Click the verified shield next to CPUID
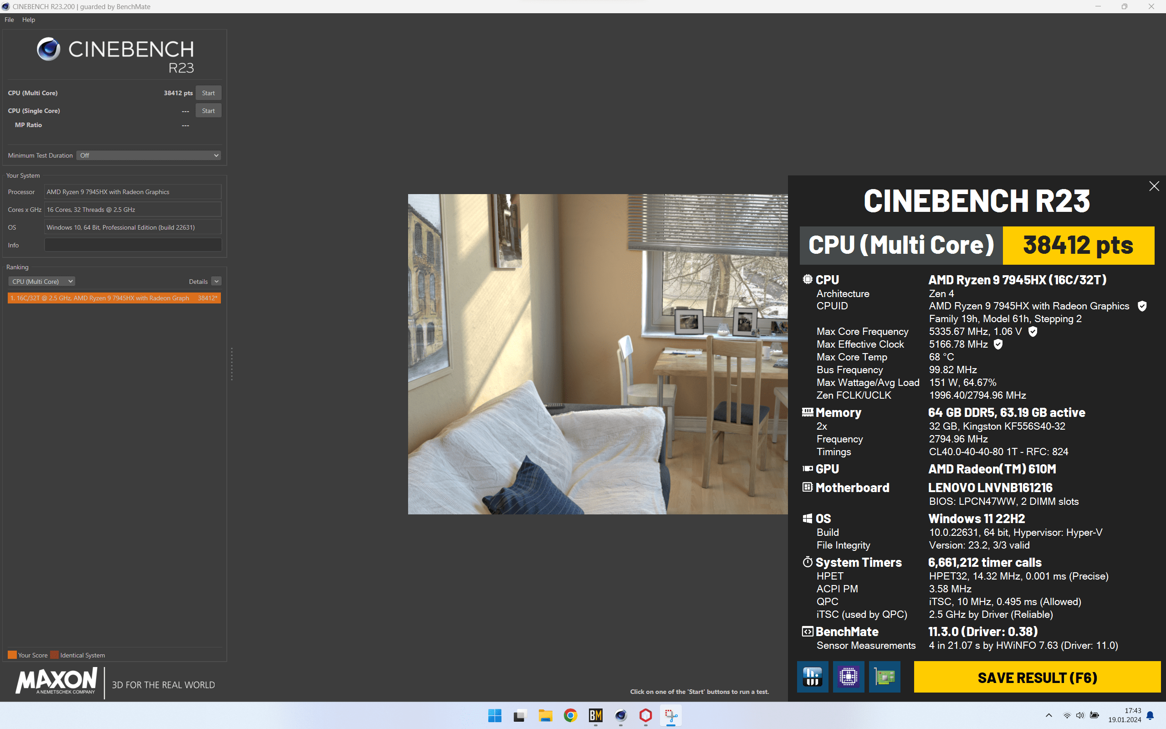This screenshot has width=1166, height=729. tap(1142, 306)
